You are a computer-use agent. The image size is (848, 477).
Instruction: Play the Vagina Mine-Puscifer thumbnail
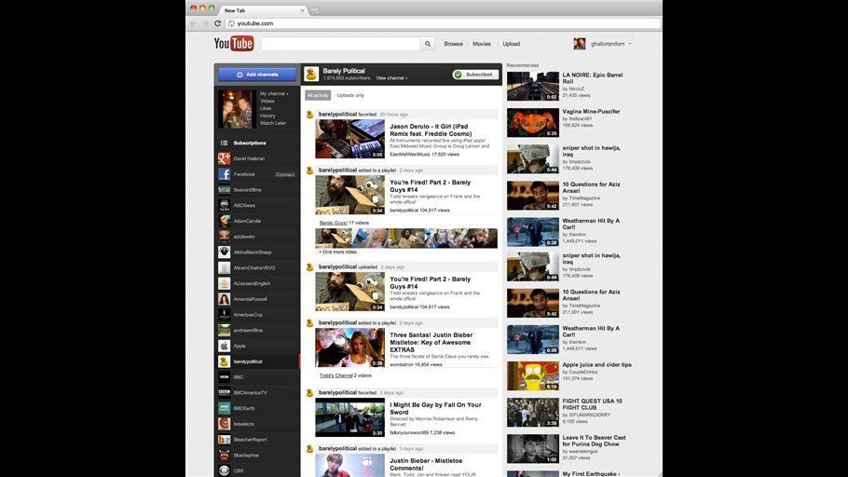533,122
